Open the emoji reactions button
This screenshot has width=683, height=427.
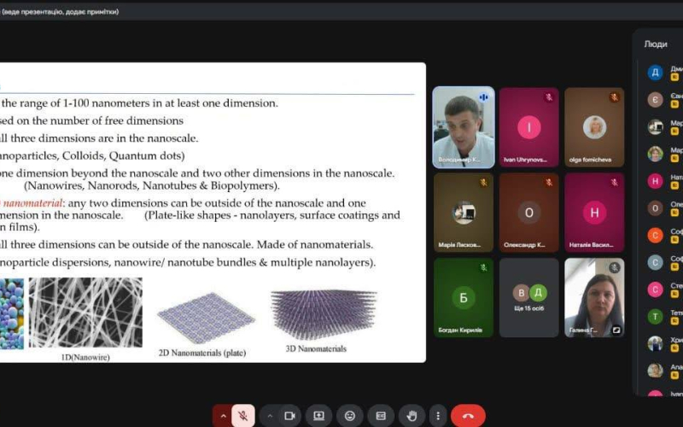(x=350, y=416)
